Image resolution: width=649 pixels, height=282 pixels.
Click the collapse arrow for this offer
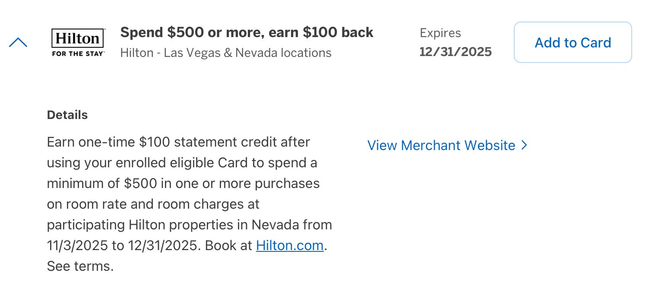pos(18,42)
